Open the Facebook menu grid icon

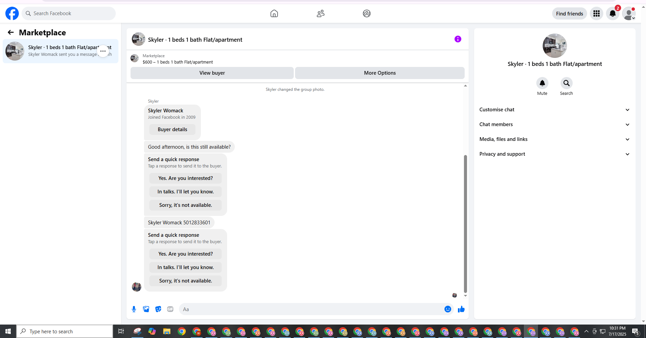pos(597,13)
